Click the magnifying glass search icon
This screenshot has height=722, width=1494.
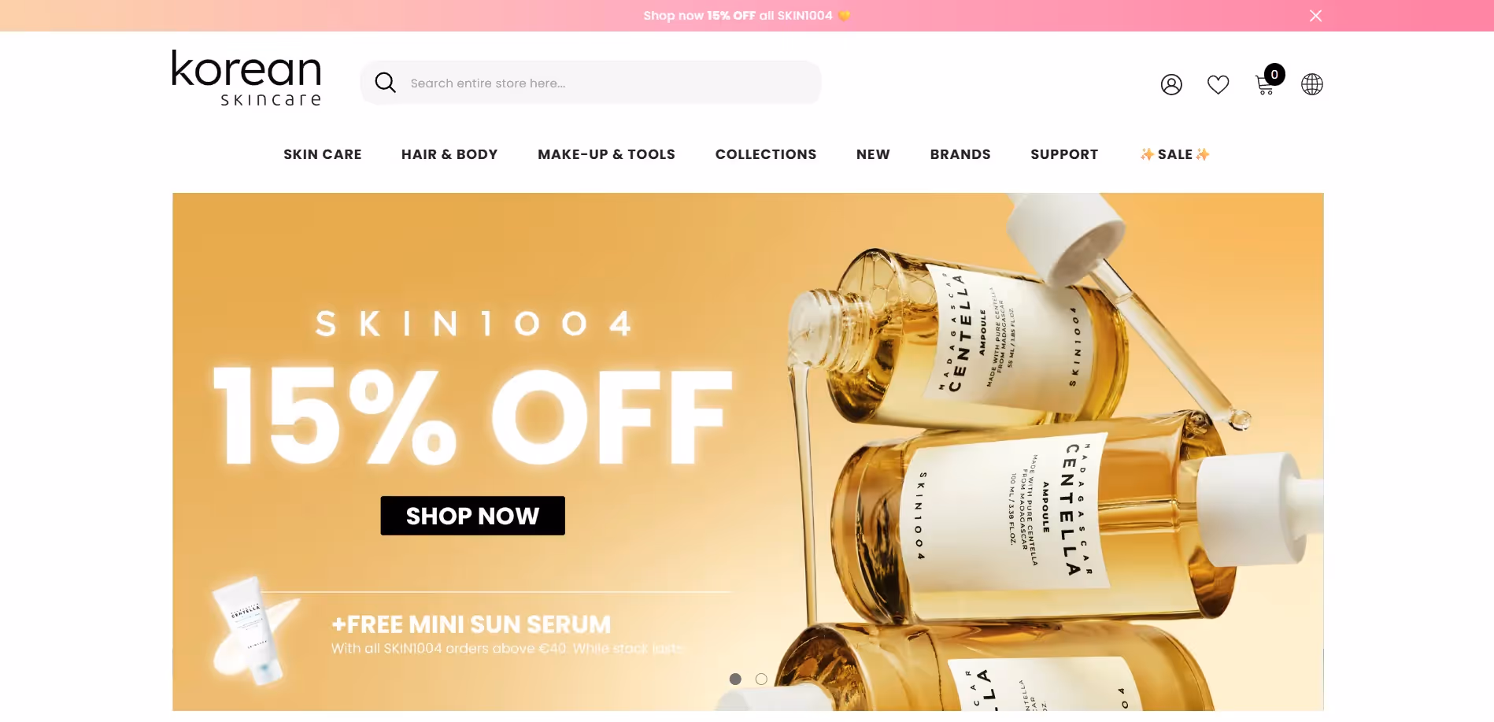pos(385,83)
